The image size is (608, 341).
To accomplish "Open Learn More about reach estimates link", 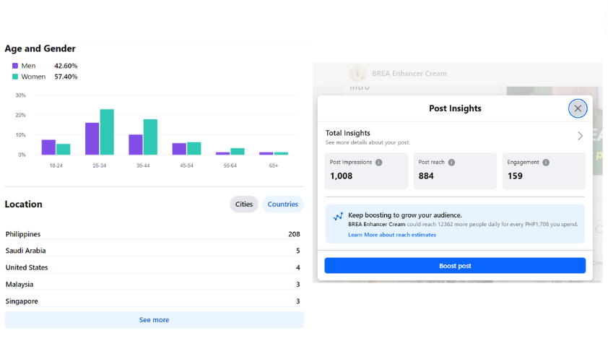I will coord(391,235).
